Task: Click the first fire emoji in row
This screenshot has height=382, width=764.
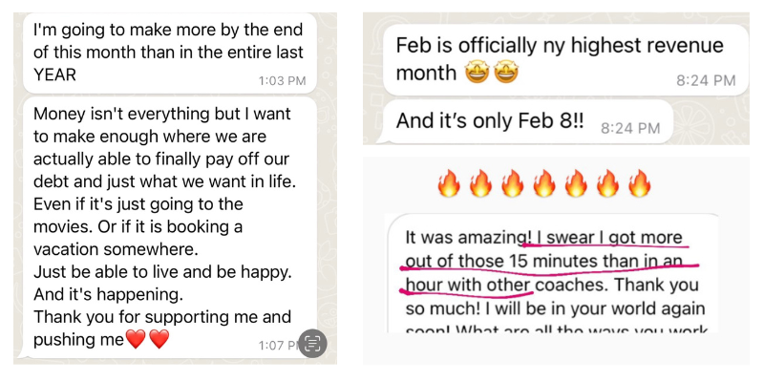Action: pos(449,182)
